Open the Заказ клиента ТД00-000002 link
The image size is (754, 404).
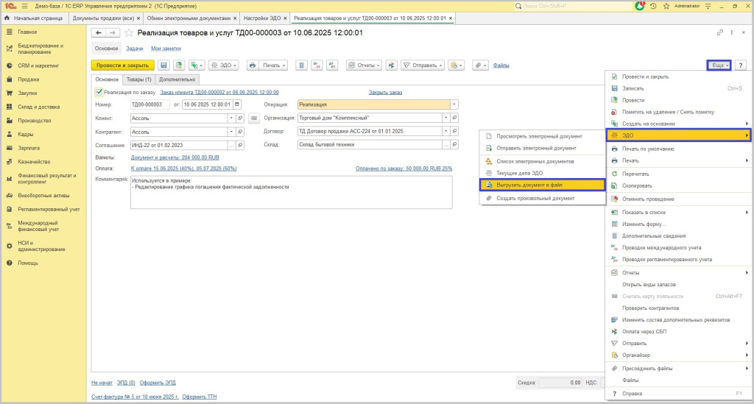[219, 92]
